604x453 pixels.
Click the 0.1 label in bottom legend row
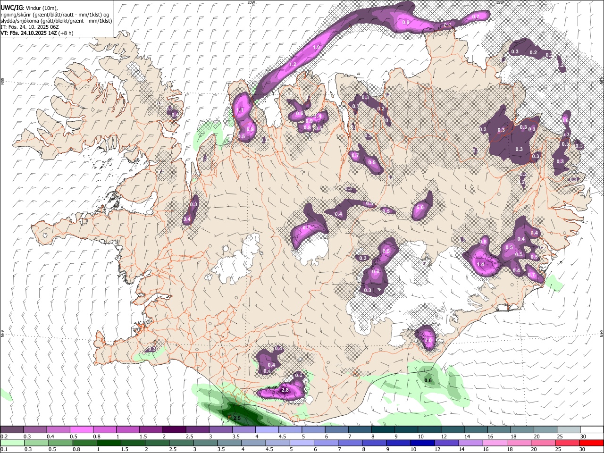pos(4,449)
